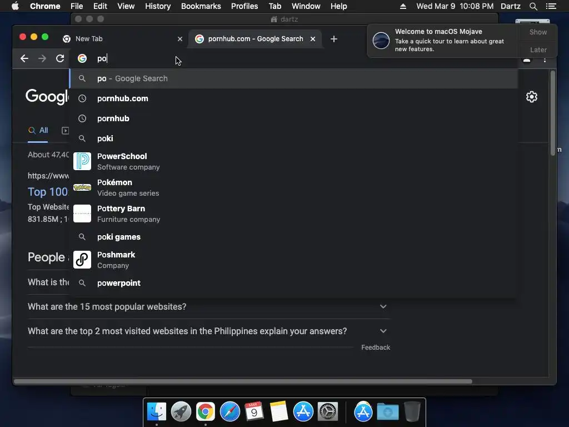Open blue App Store icon in Dock

(x=303, y=412)
